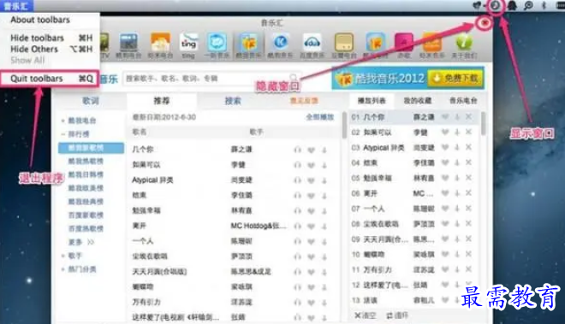Switch to the 搜索 tab
The image size is (565, 324).
(x=233, y=101)
